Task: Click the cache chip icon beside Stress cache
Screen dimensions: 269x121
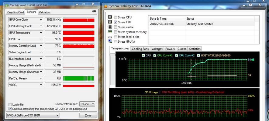Action: point(110,27)
